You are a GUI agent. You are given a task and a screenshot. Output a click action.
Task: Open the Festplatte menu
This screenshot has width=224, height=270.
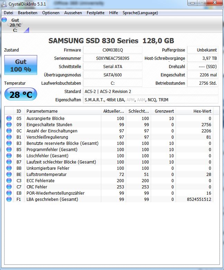[x=95, y=13]
